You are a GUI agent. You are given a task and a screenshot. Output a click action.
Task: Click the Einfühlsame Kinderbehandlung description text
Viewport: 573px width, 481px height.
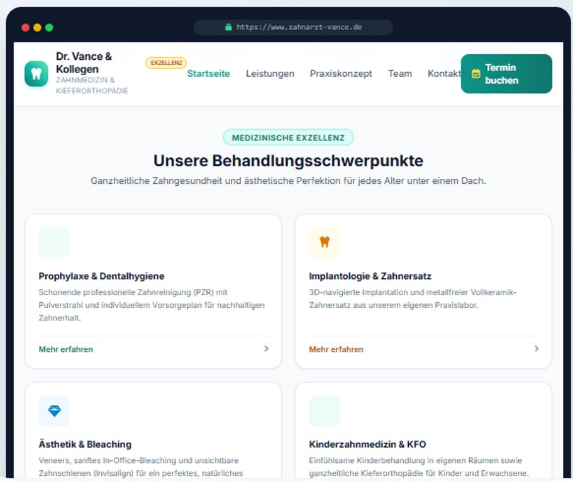pos(419,467)
